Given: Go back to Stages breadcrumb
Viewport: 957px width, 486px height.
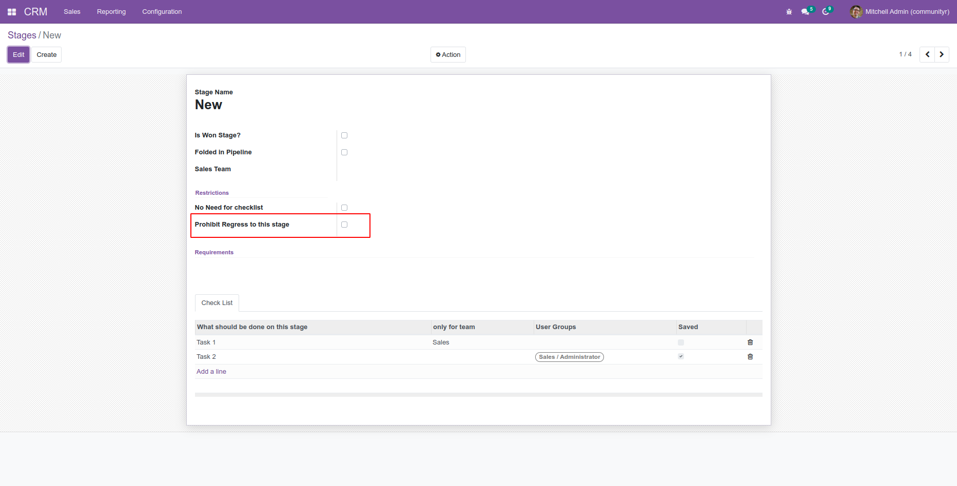Looking at the screenshot, I should (22, 35).
